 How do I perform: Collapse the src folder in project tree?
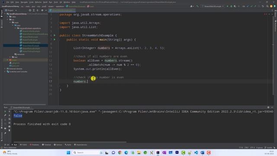tap(8, 19)
